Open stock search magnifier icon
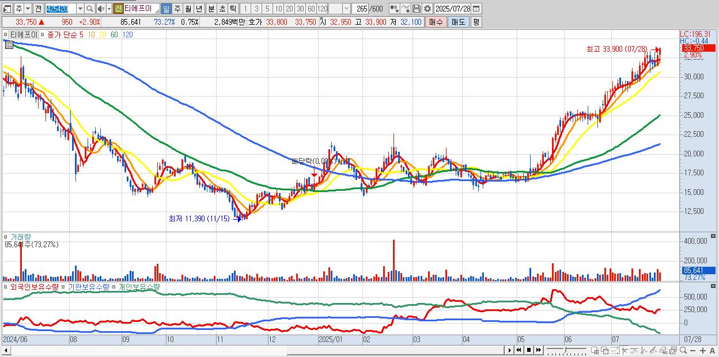Screen dimensions: 719x357 point(90,9)
